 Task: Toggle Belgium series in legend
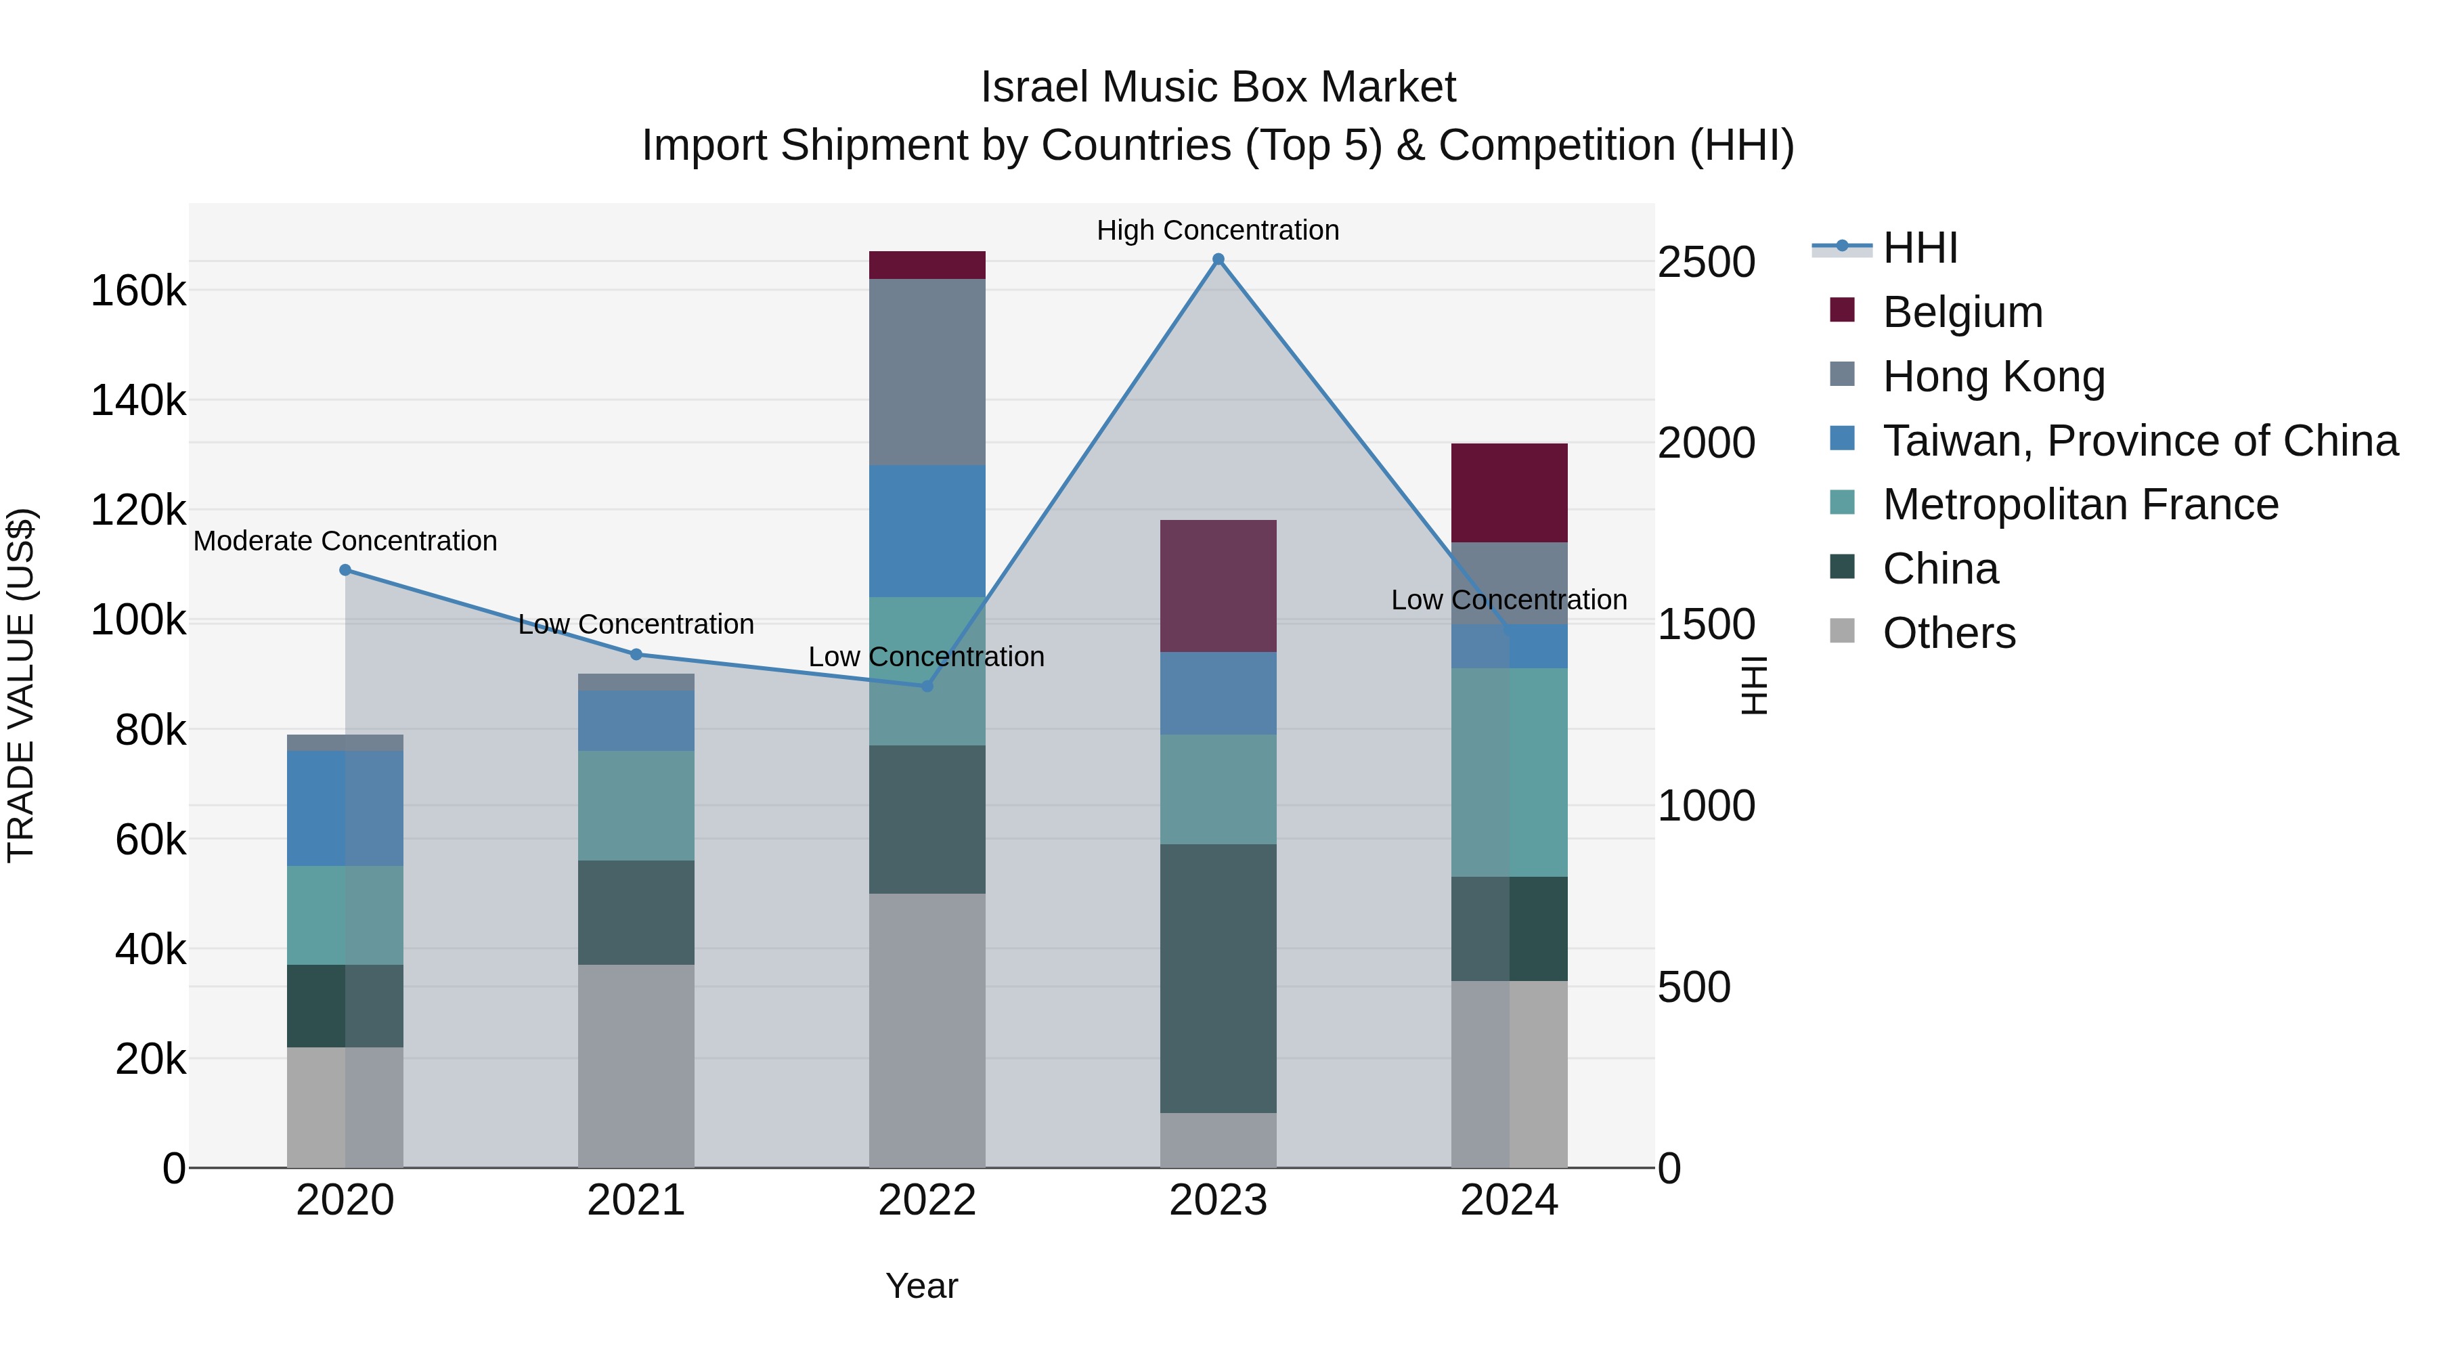pos(1937,311)
